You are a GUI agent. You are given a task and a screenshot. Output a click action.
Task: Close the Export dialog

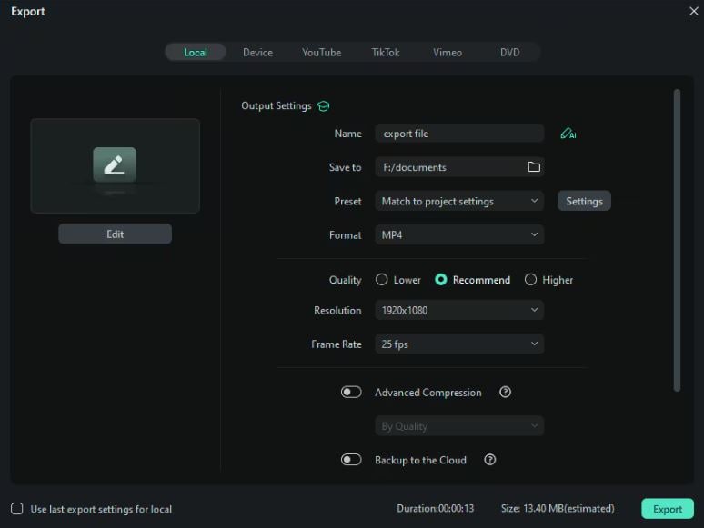coord(694,11)
